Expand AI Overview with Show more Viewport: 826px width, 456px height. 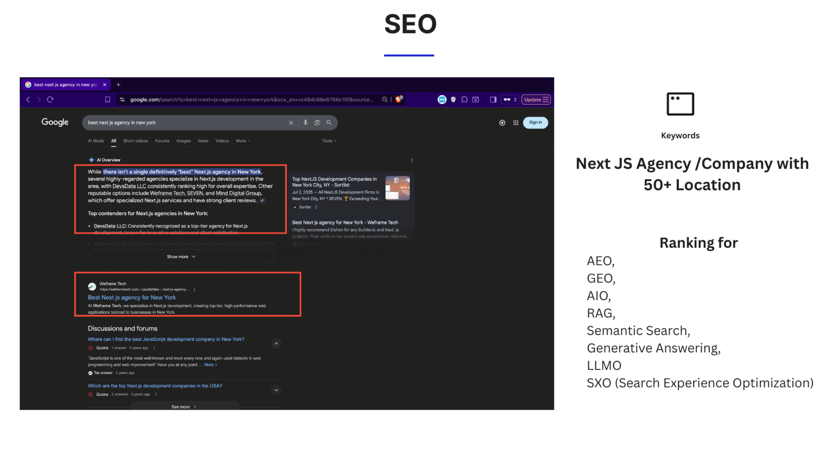181,257
